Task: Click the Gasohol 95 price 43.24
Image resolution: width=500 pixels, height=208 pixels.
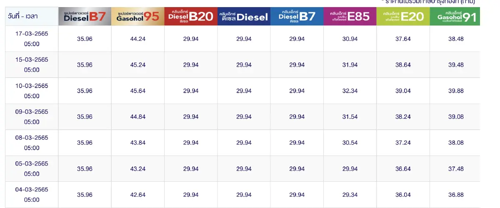Action: click(x=138, y=169)
